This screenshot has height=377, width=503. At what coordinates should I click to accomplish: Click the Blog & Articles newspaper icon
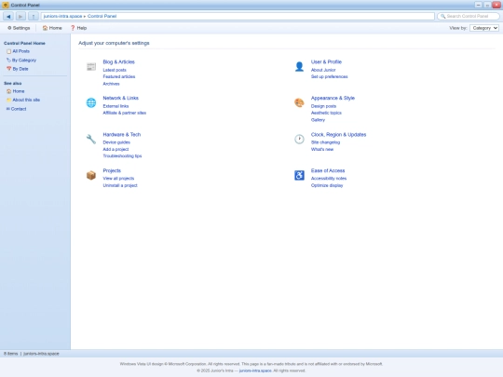[91, 67]
